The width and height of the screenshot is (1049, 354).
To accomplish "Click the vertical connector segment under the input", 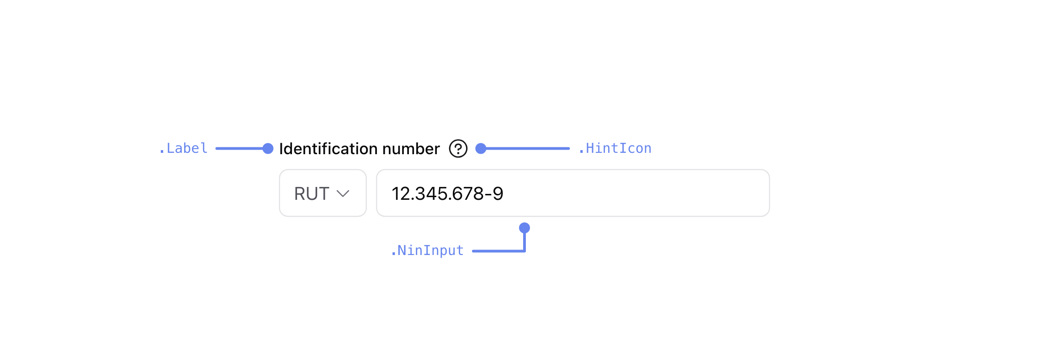I will 524,242.
